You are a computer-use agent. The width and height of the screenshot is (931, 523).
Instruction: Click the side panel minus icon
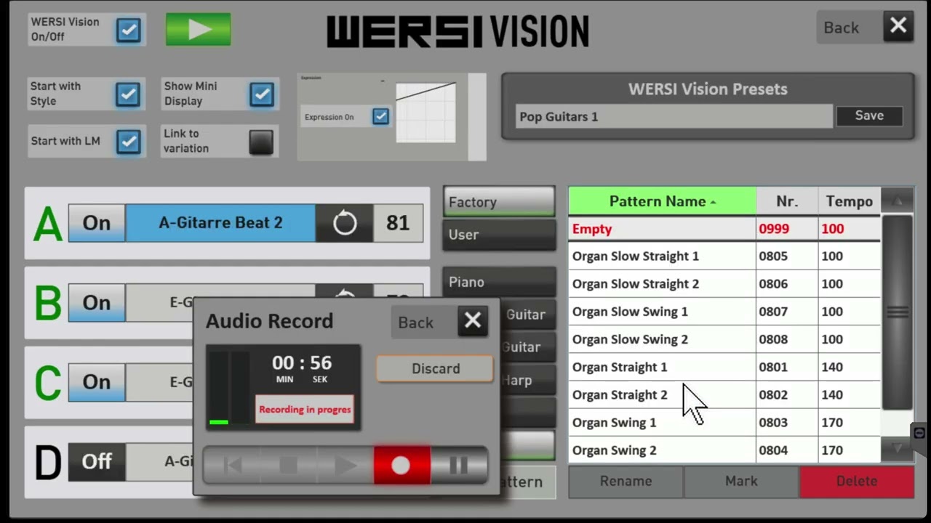(919, 433)
